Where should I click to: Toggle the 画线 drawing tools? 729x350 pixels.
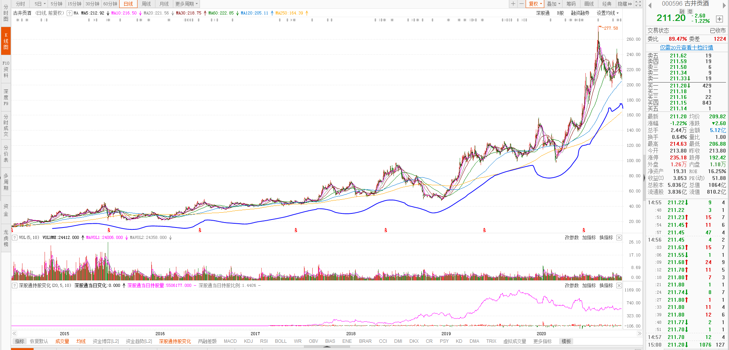[x=589, y=4]
